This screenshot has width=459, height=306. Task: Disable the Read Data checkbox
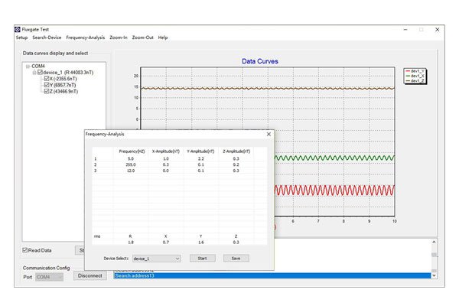click(x=25, y=250)
